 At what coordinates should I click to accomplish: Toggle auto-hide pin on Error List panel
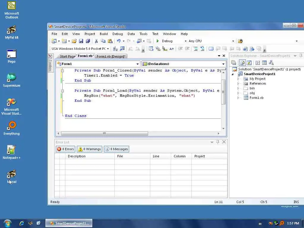point(218,142)
